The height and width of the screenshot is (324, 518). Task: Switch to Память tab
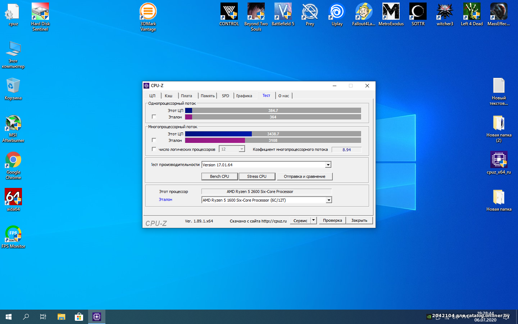coord(208,96)
